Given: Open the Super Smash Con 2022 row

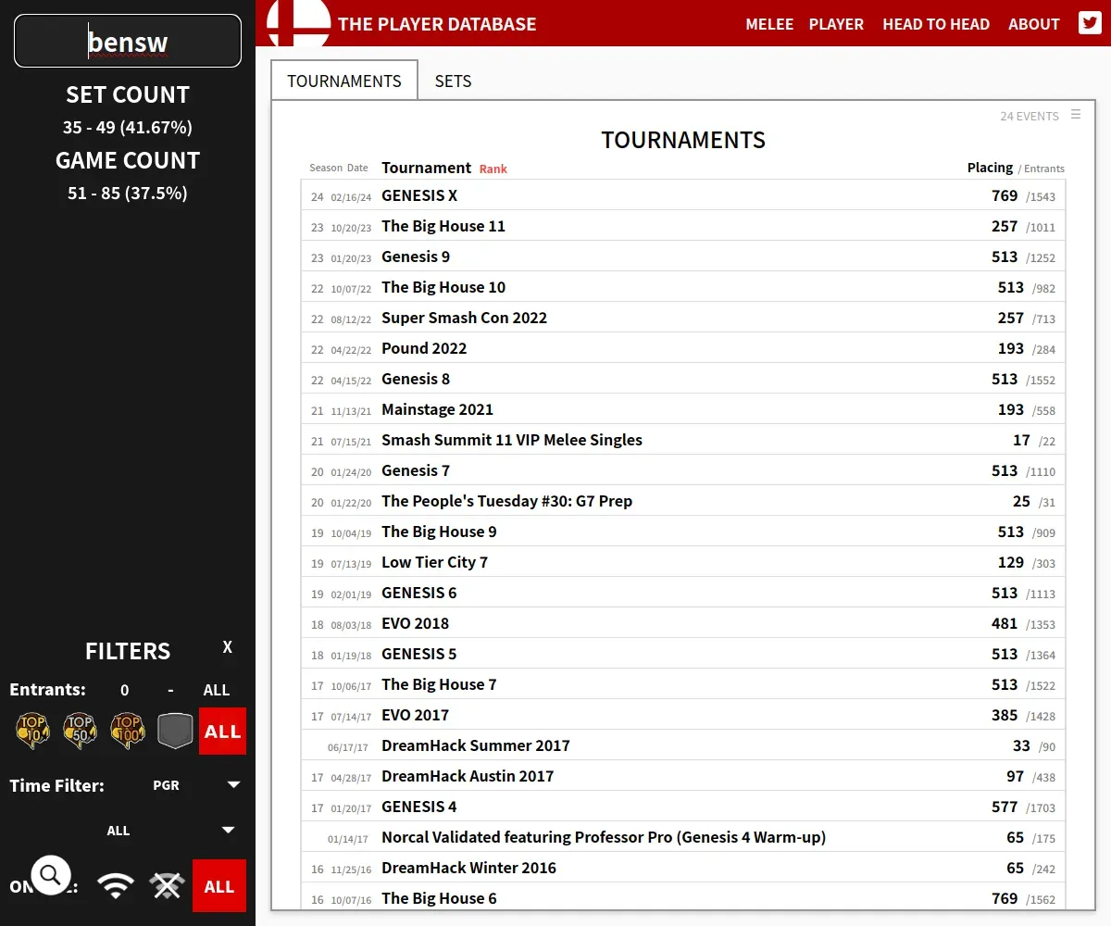Looking at the screenshot, I should [683, 318].
